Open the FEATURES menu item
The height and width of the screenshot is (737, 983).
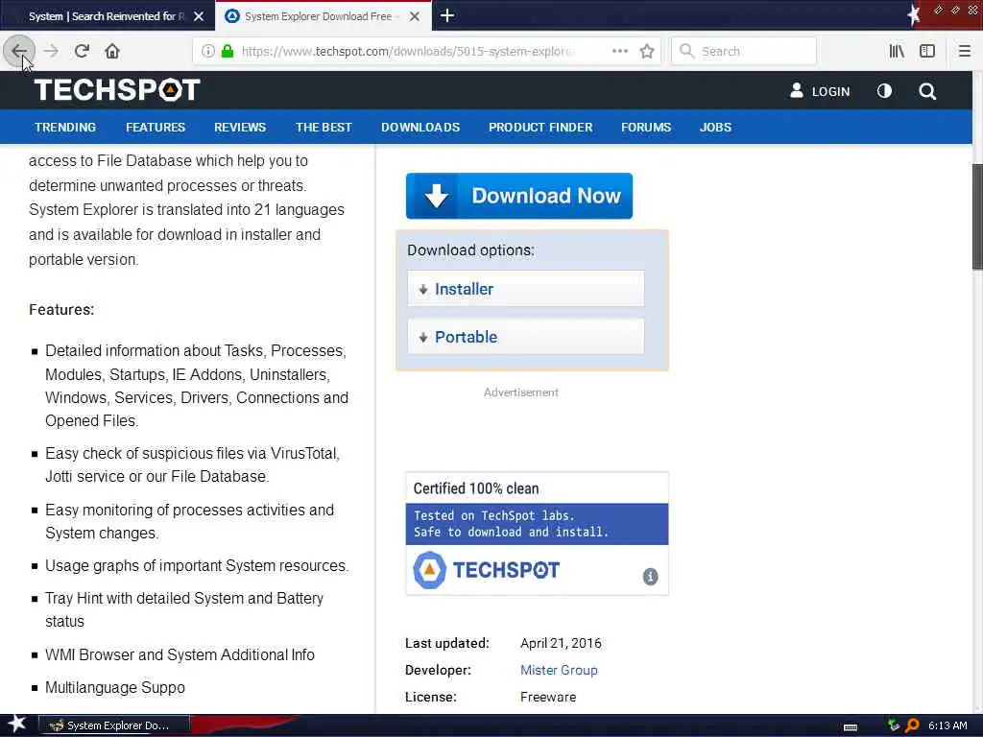[156, 128]
